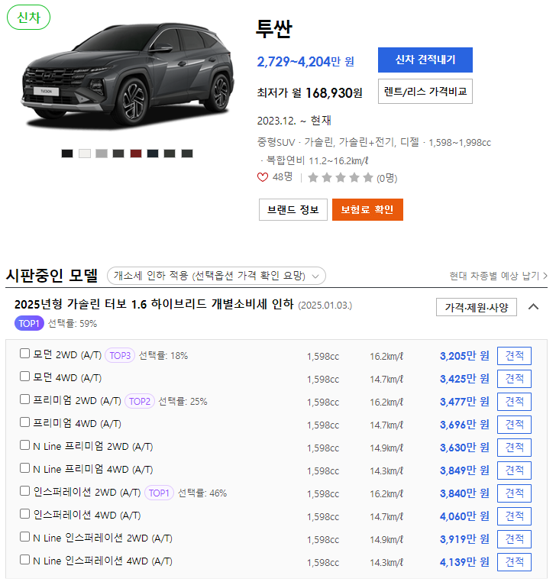Click the 투싼 title
Image resolution: width=556 pixels, height=582 pixels.
click(274, 29)
